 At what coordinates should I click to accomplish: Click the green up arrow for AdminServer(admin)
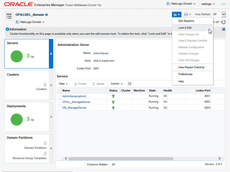click(113, 96)
